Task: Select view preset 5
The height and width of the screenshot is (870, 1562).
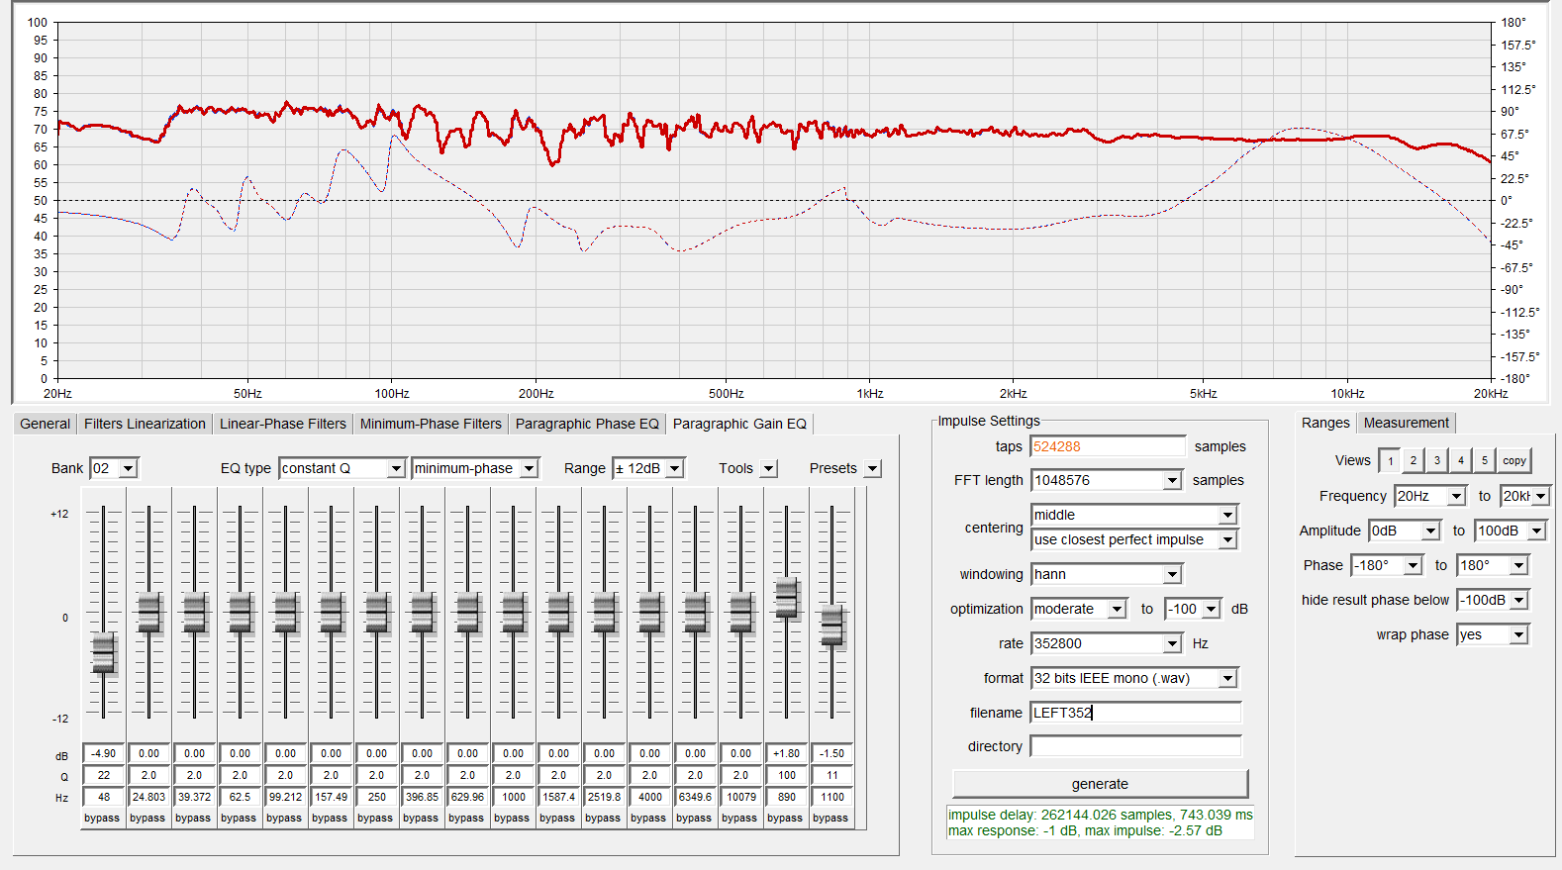Action: pos(1484,460)
